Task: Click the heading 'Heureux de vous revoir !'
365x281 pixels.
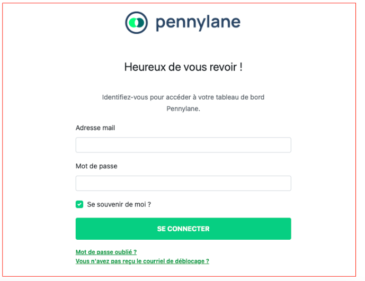Action: tap(183, 67)
